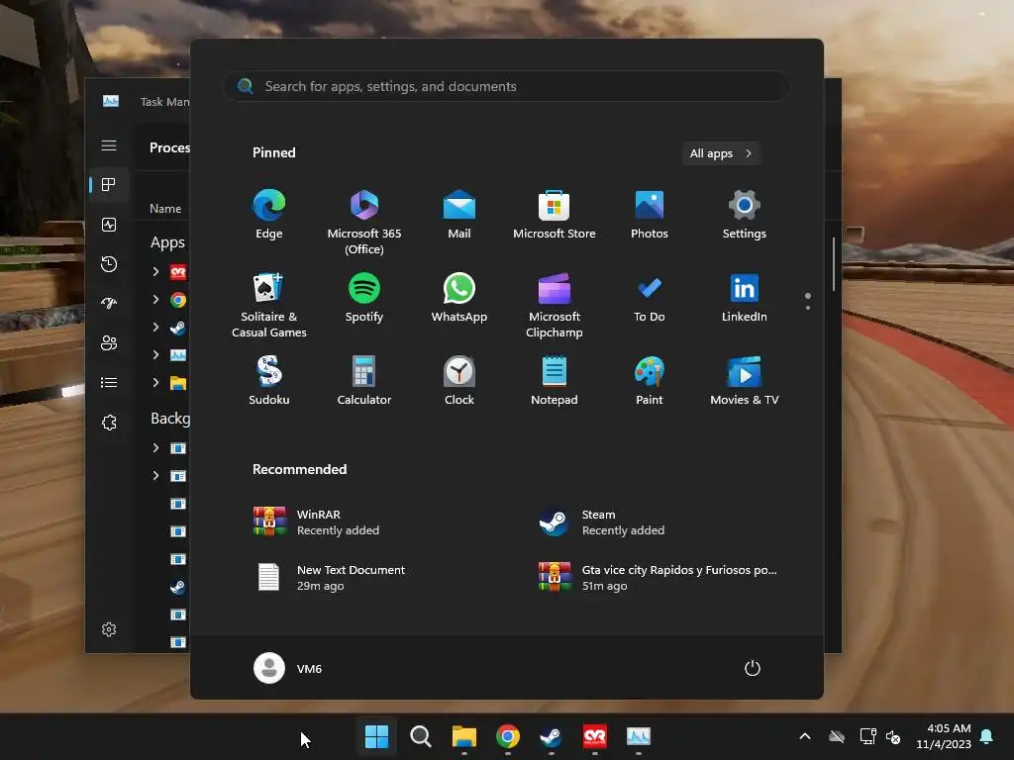Toggle Task Manager hamburger navigation menu

109,145
